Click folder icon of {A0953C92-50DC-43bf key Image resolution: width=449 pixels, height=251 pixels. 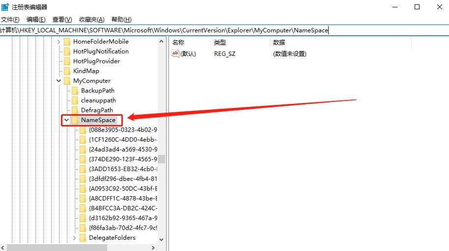(x=83, y=189)
